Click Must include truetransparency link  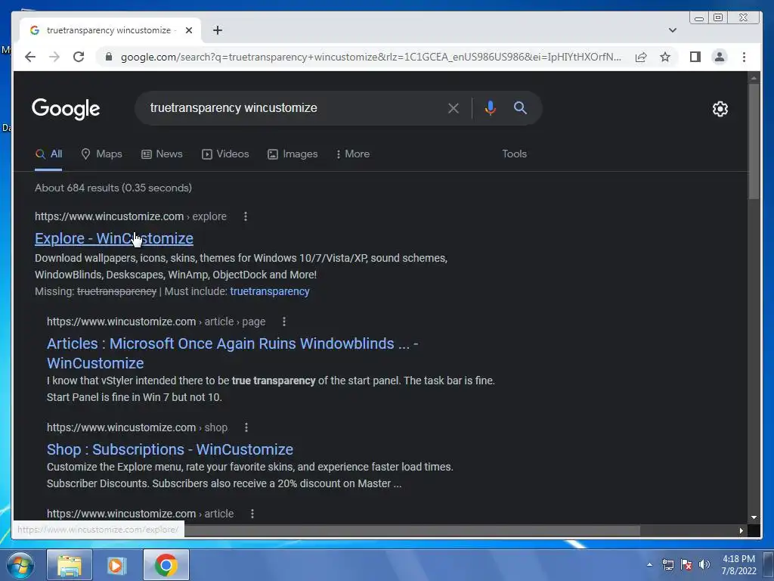270,291
